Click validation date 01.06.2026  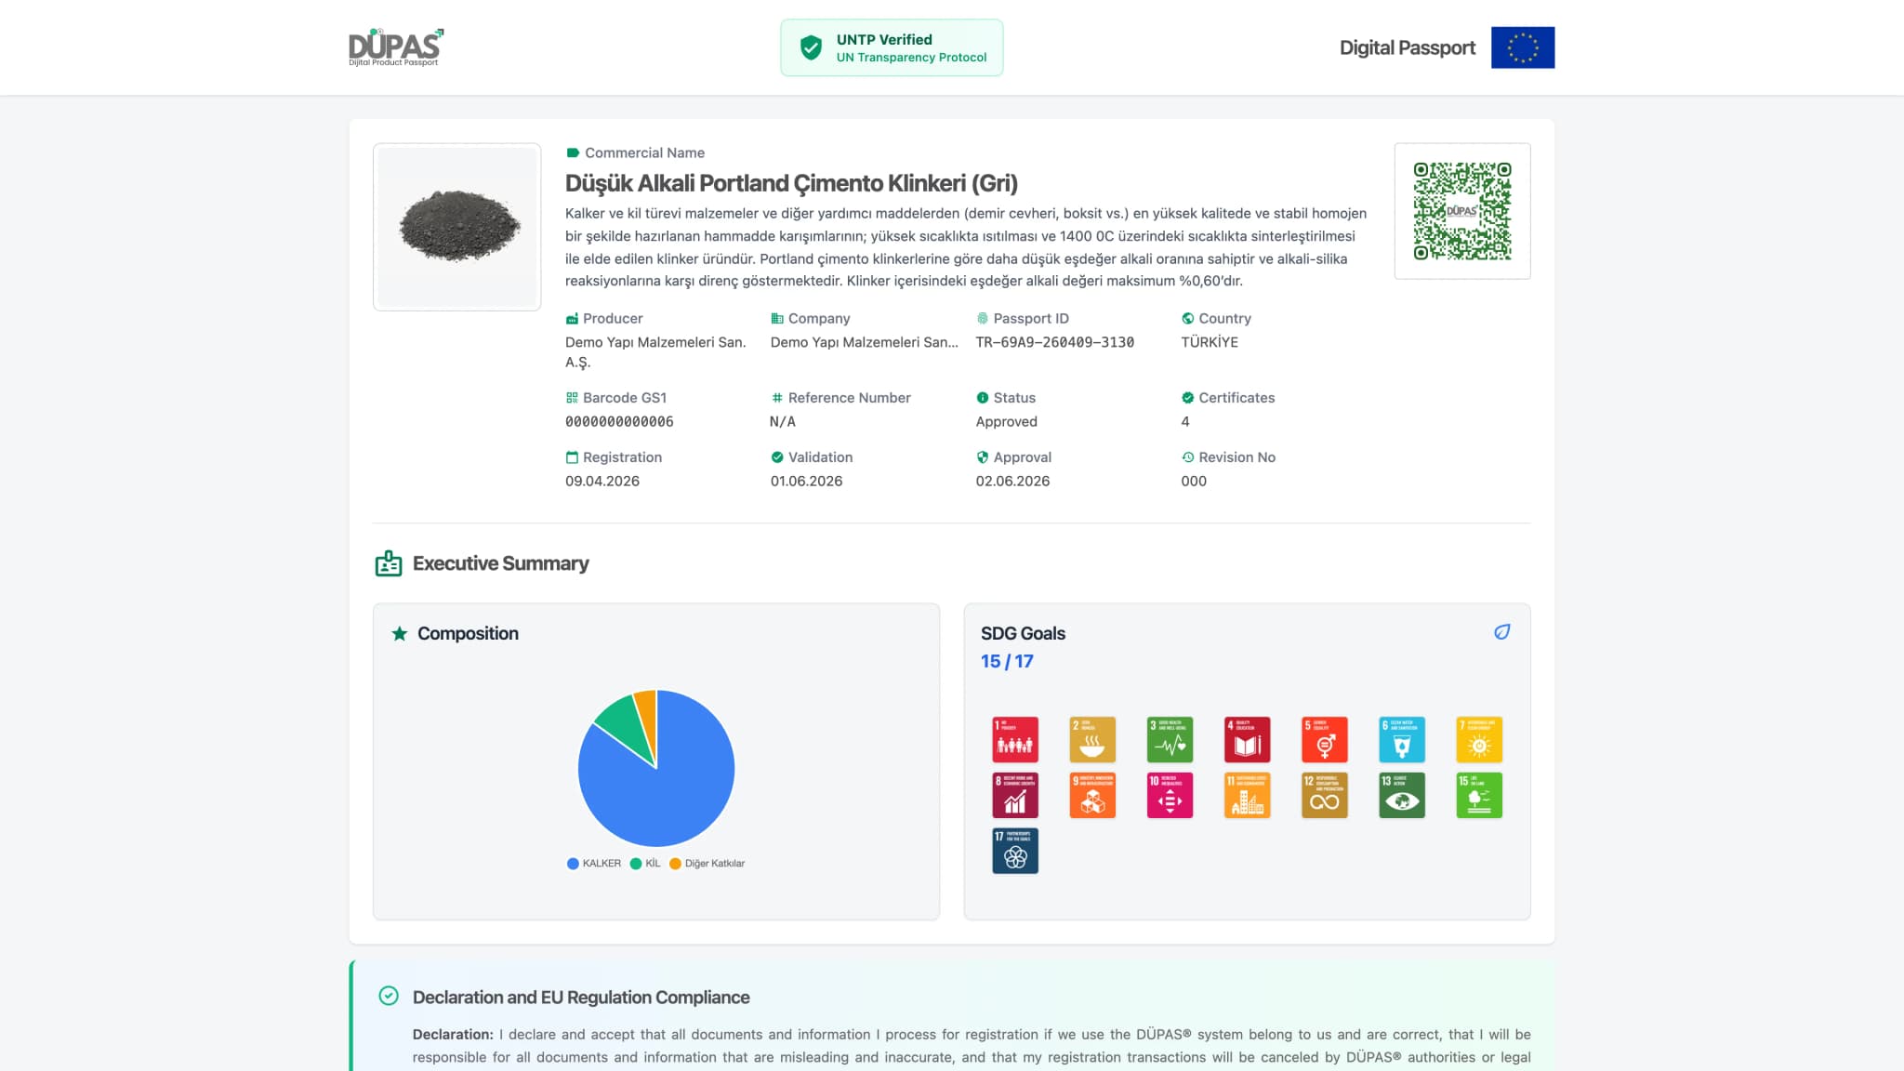point(806,482)
